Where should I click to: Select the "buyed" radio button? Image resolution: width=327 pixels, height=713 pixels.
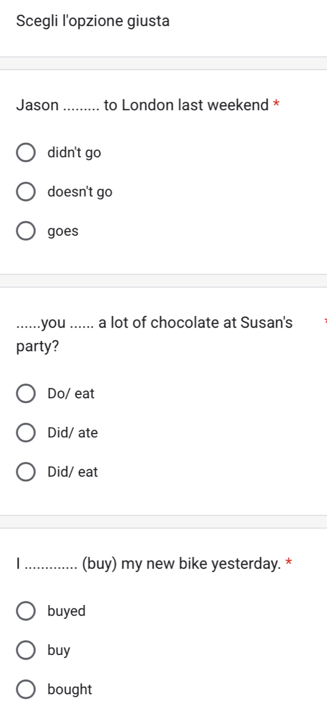[26, 611]
